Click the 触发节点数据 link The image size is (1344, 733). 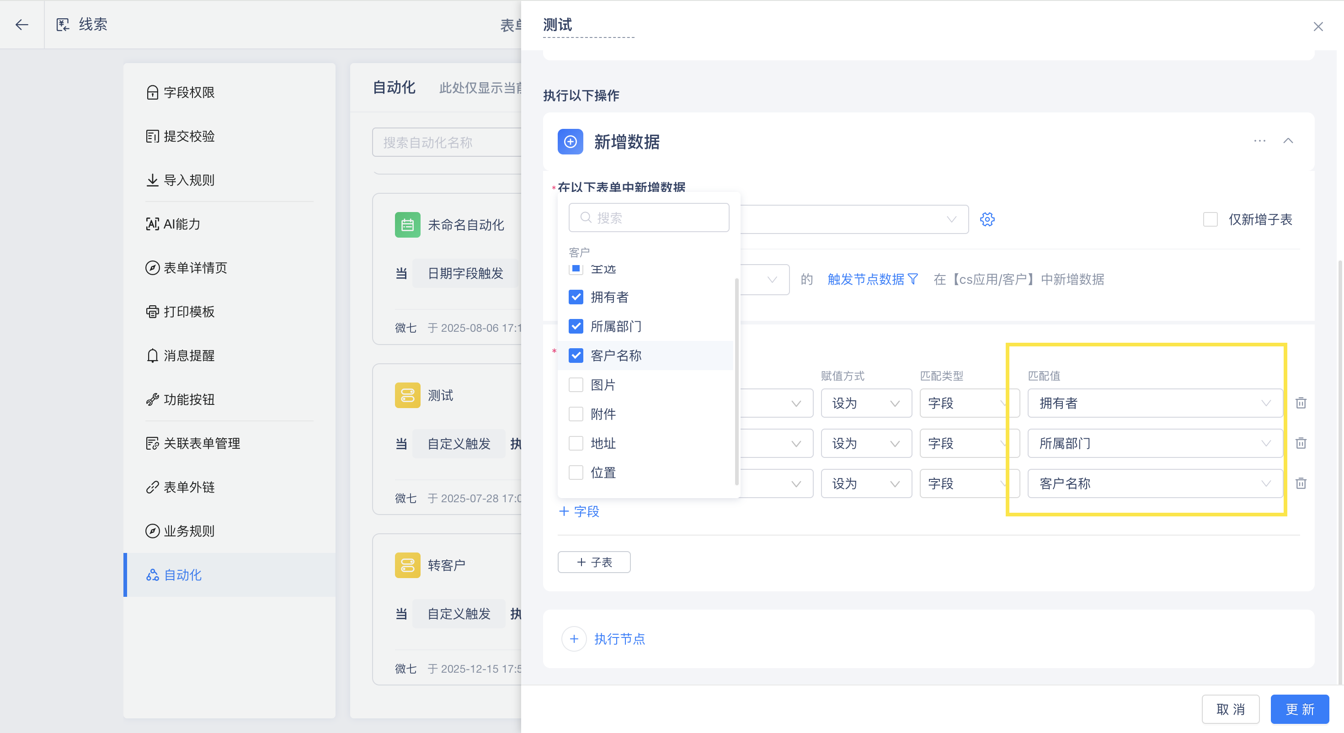[x=865, y=279]
